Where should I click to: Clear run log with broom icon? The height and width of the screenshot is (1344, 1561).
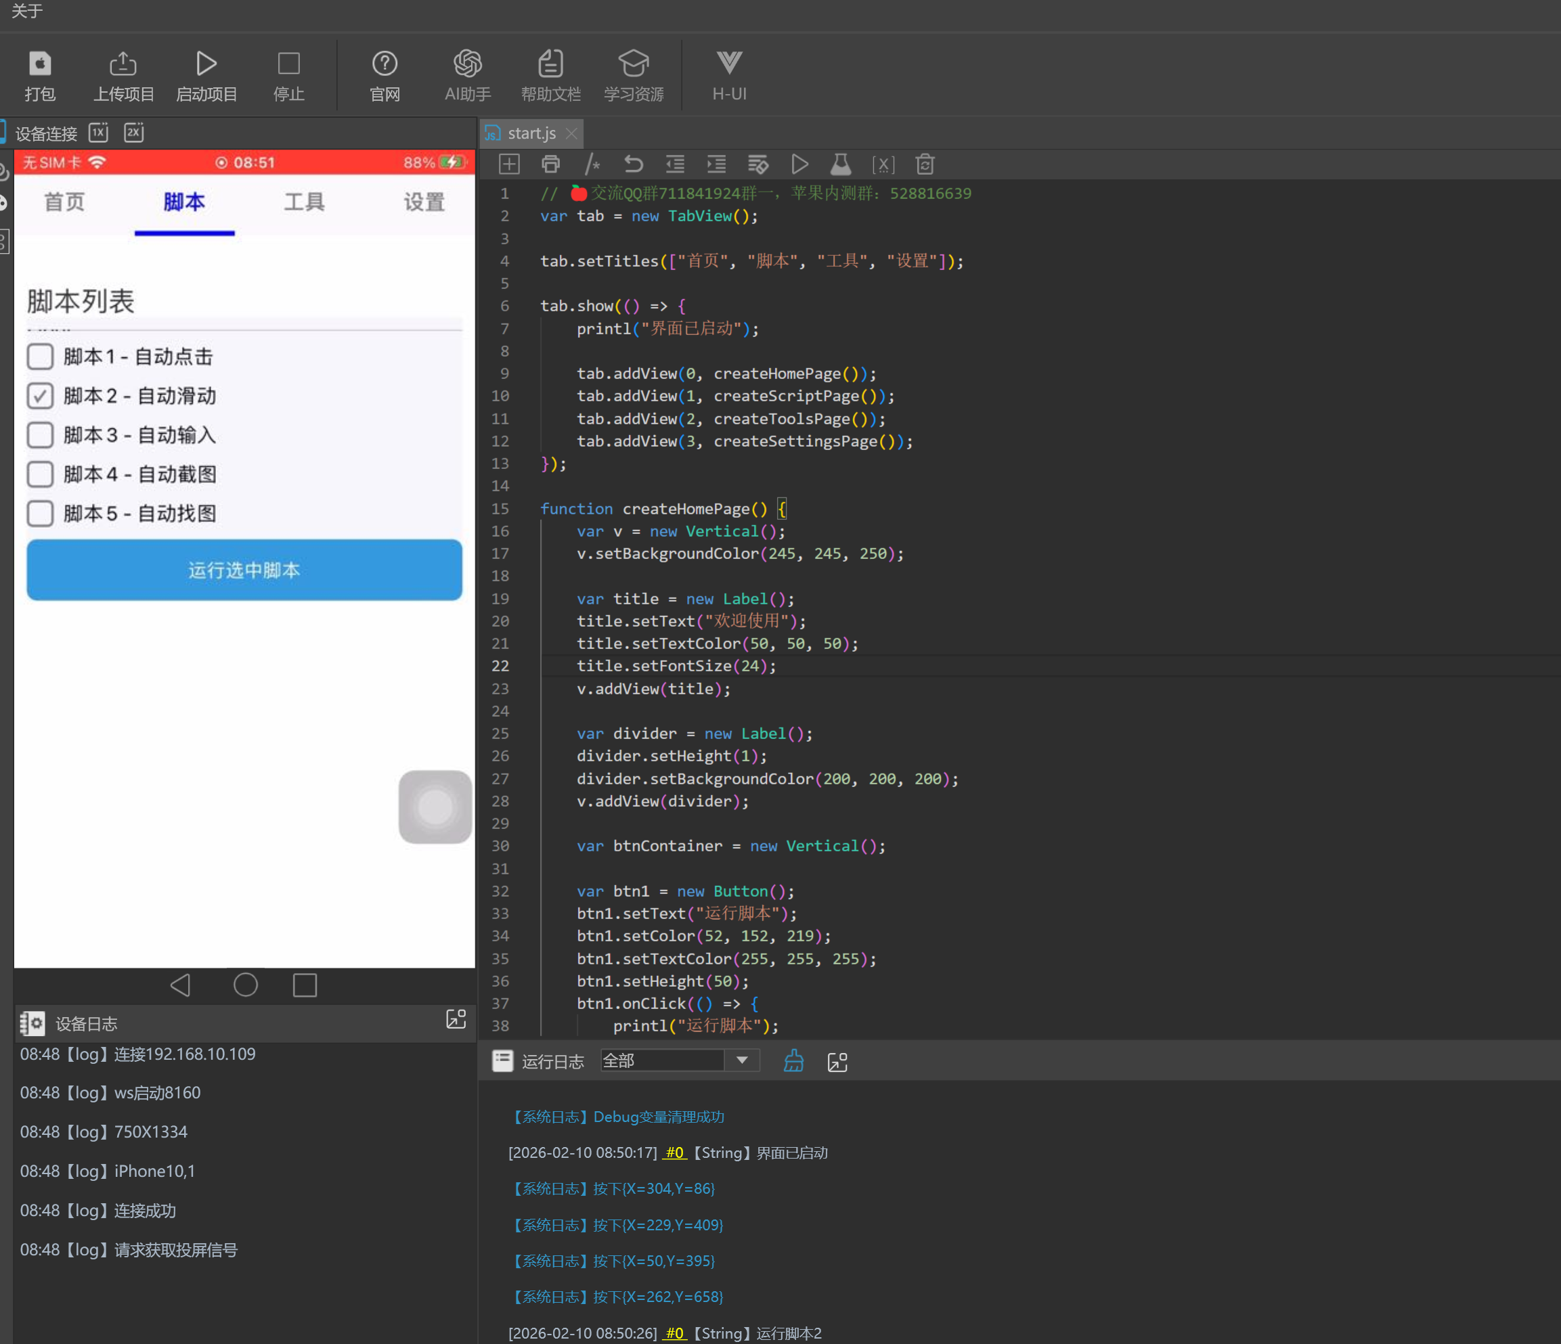pos(793,1062)
